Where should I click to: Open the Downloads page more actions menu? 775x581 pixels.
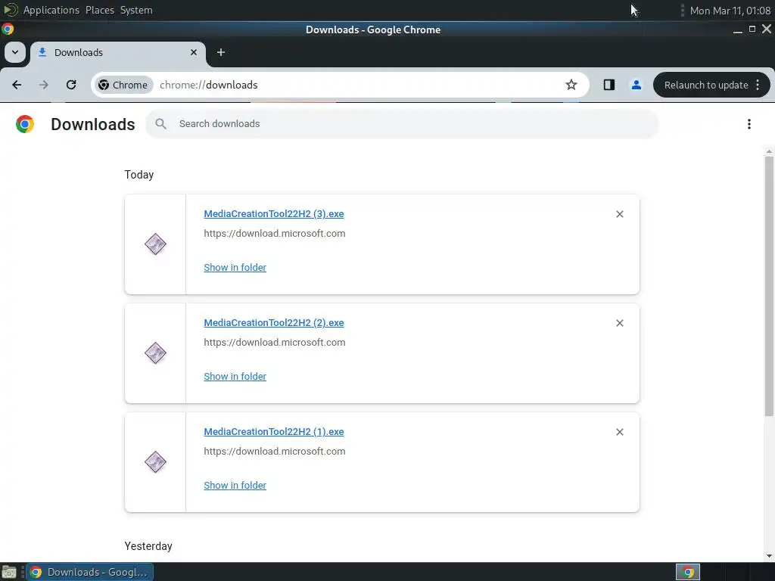tap(749, 124)
